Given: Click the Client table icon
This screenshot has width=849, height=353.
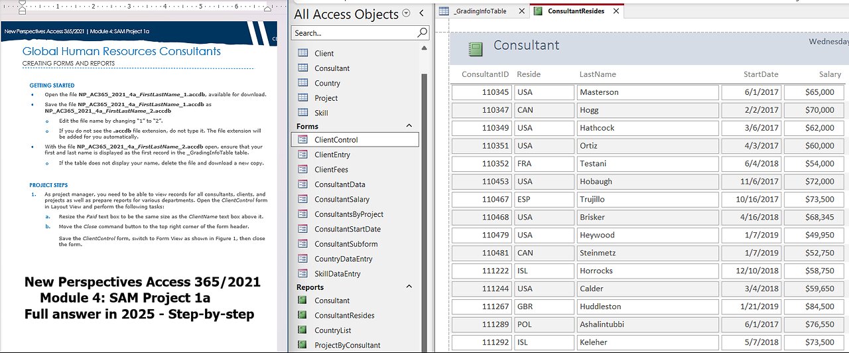Looking at the screenshot, I should (302, 53).
